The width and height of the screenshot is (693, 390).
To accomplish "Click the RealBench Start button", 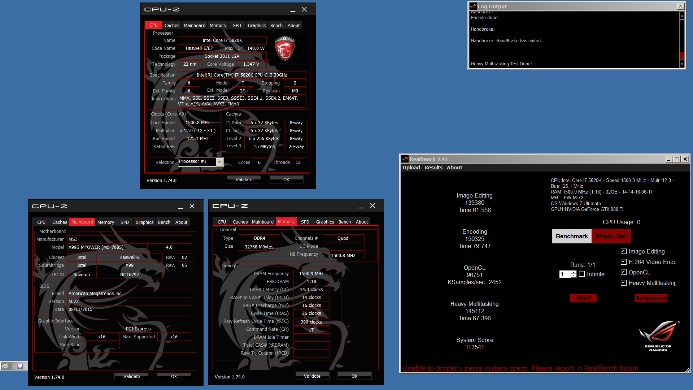I will pos(584,298).
